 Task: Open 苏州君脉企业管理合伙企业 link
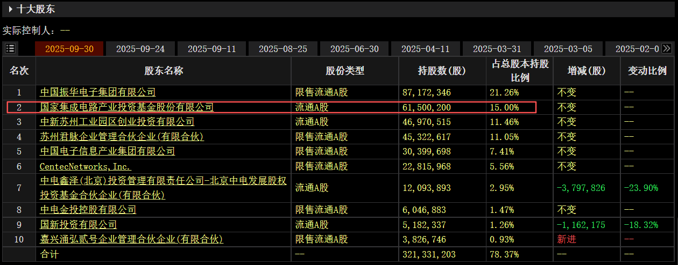(122, 137)
